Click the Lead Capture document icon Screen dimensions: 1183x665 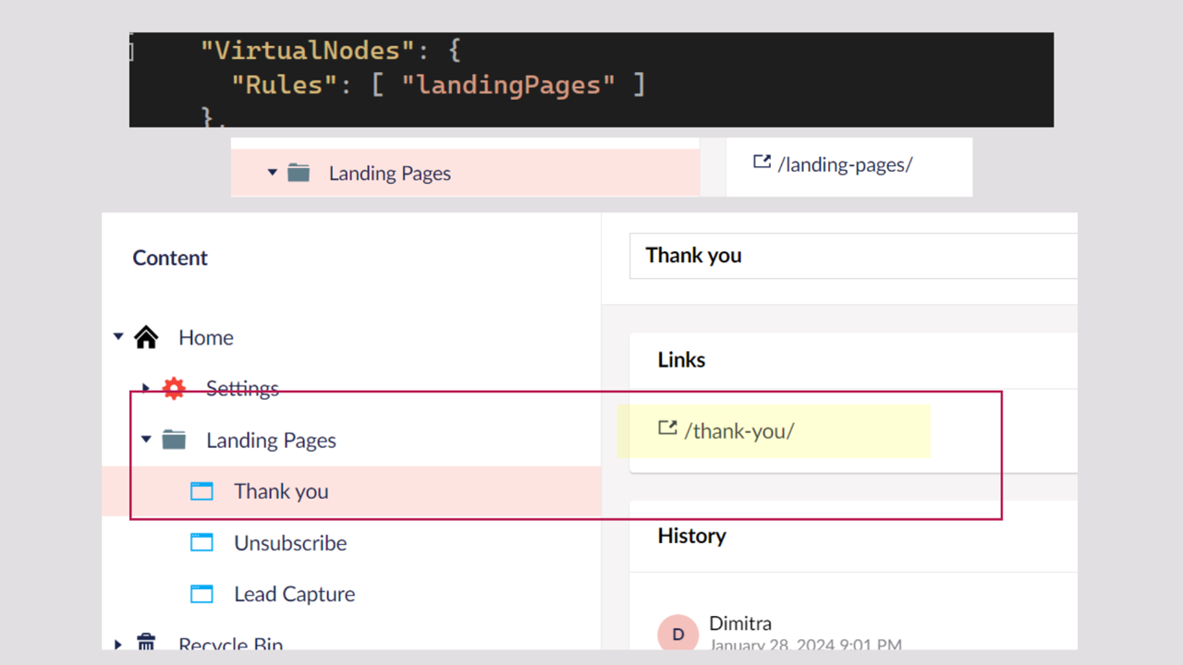click(x=201, y=593)
